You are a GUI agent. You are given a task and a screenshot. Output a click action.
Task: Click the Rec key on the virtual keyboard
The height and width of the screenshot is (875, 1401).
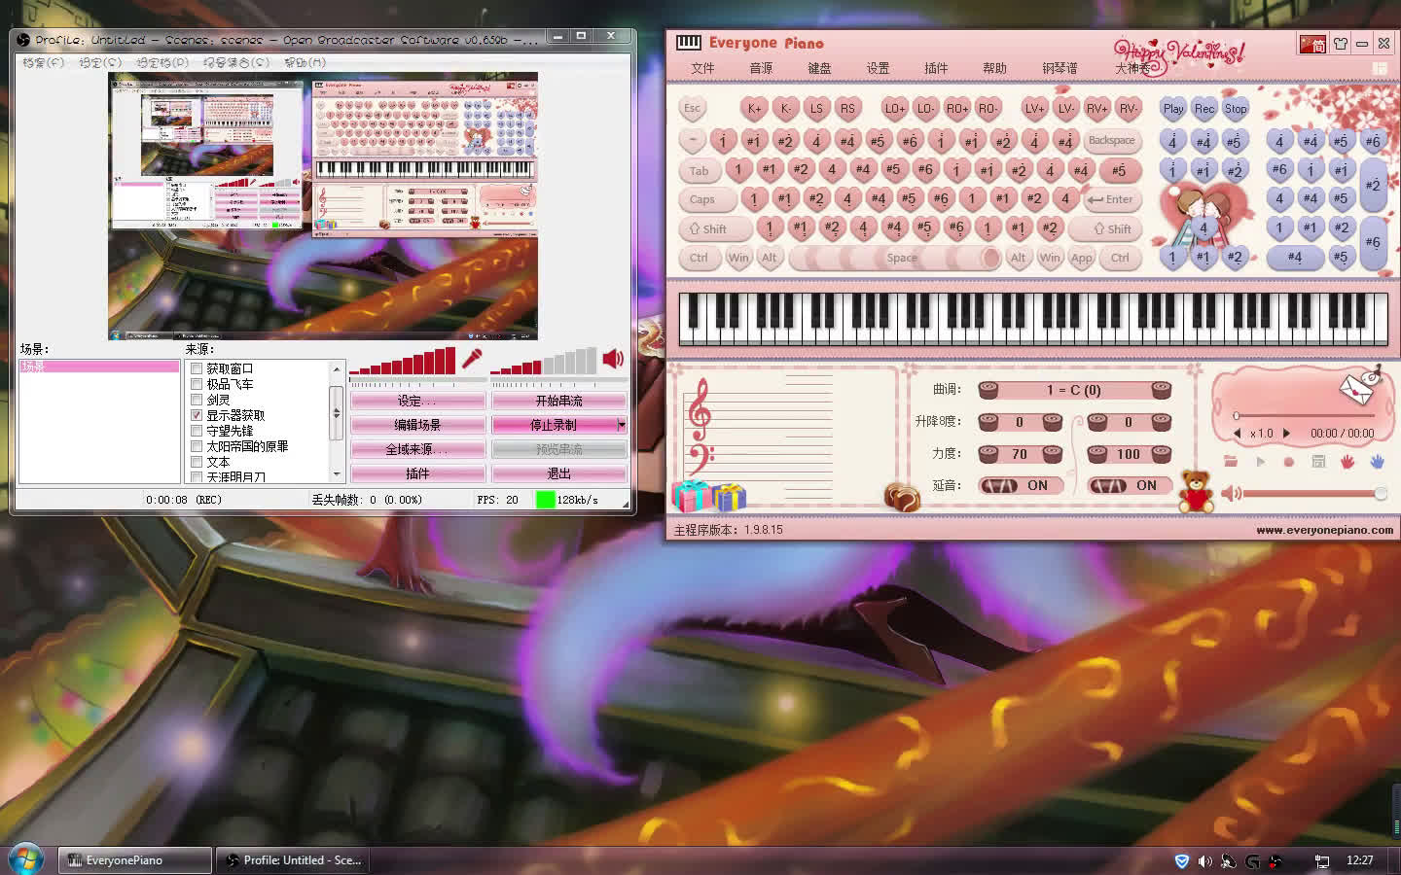click(x=1204, y=109)
